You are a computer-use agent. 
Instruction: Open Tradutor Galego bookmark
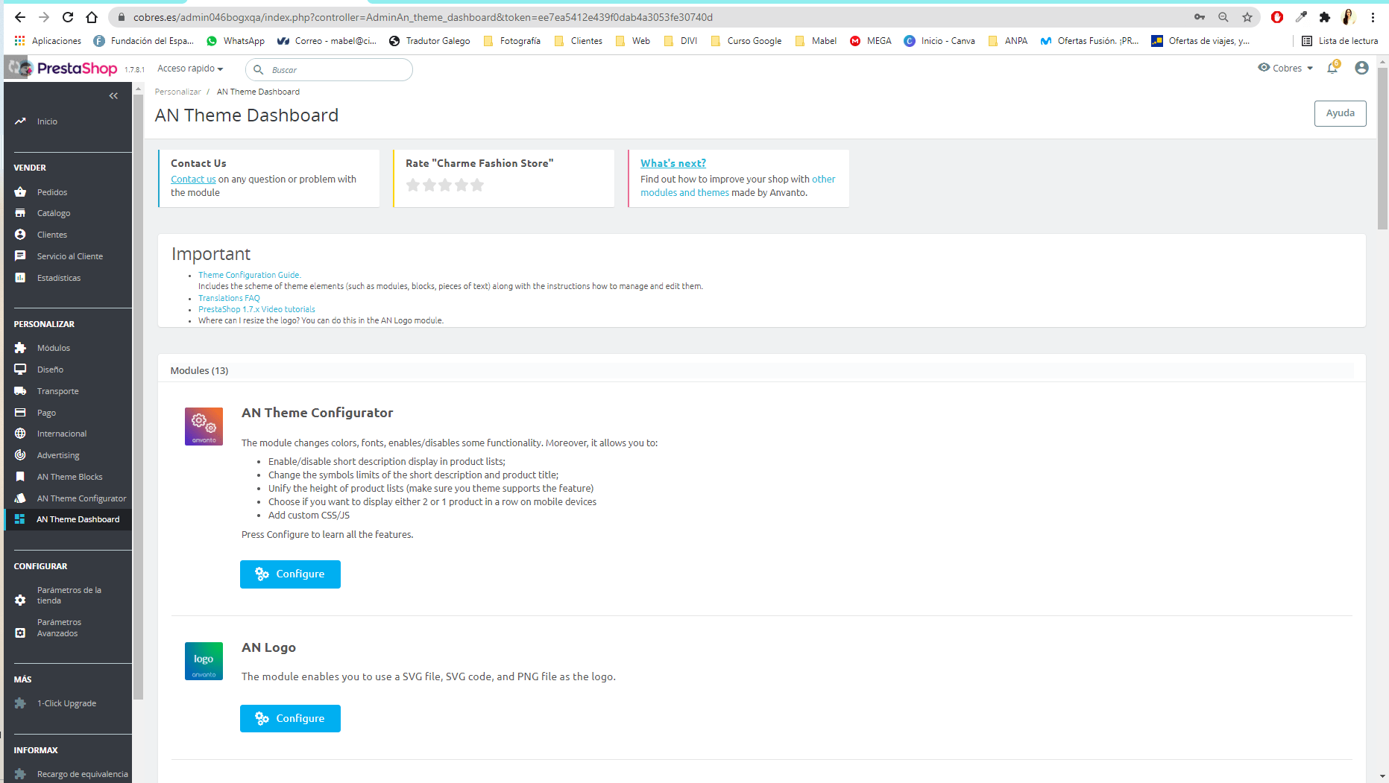(x=429, y=41)
